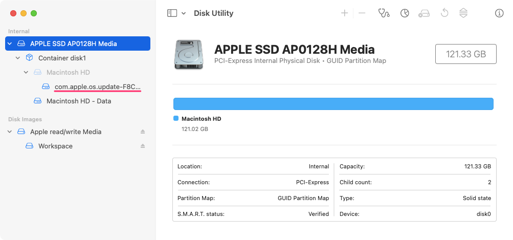
Task: Click the add volume plus icon
Action: [345, 13]
